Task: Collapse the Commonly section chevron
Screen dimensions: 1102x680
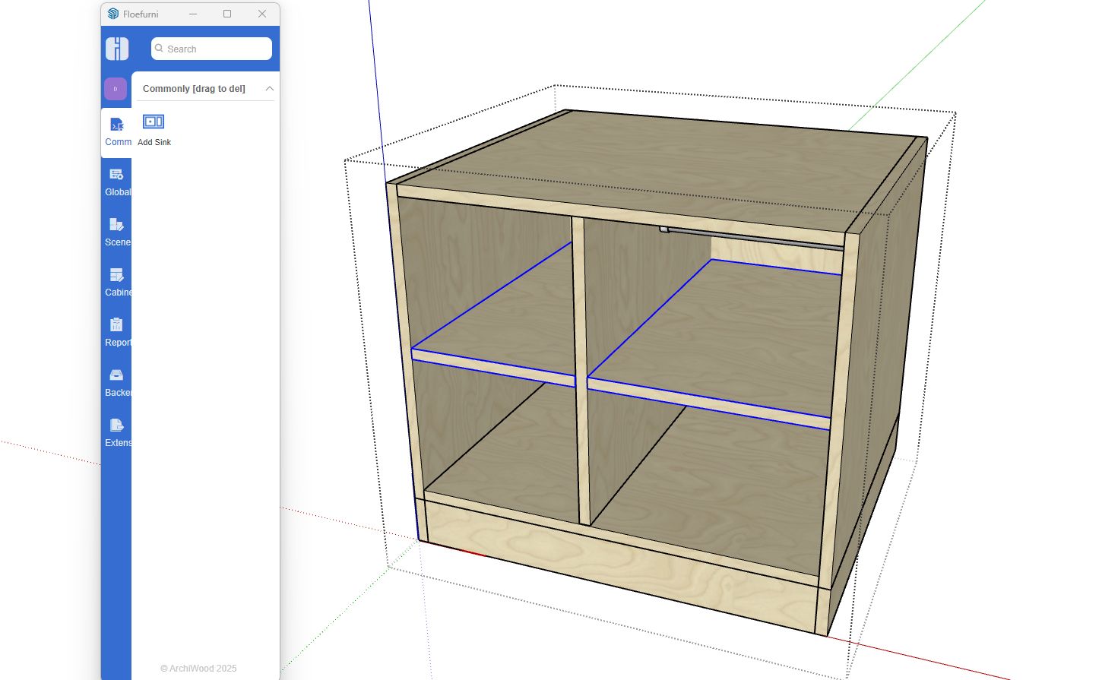Action: pos(269,89)
